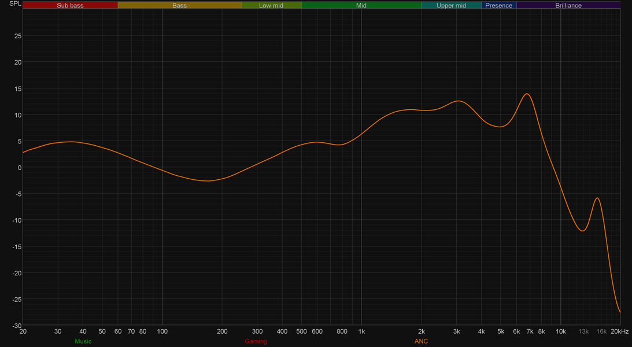Image resolution: width=632 pixels, height=347 pixels.
Task: Click the SPL axis title
Action: pos(15,3)
